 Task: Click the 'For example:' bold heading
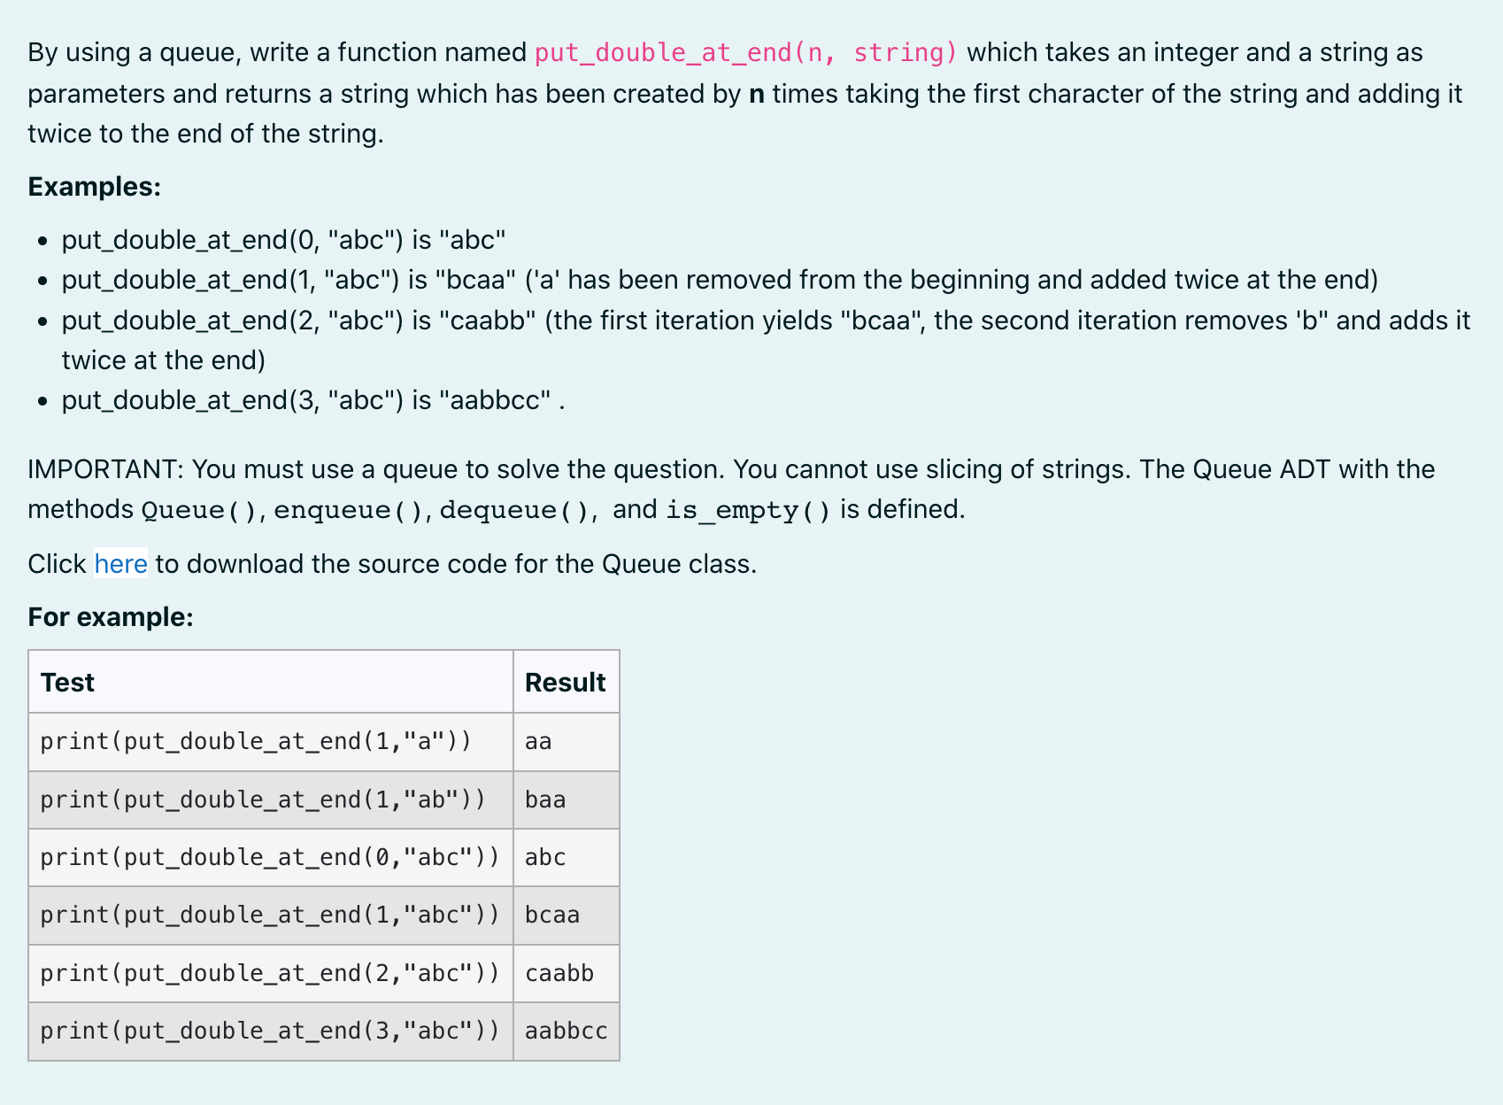(x=111, y=617)
